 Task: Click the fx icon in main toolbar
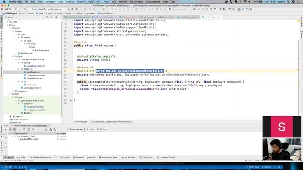(251, 9)
